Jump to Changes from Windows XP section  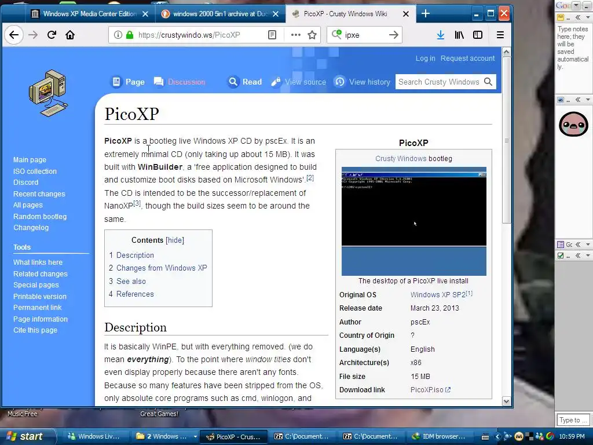click(162, 268)
